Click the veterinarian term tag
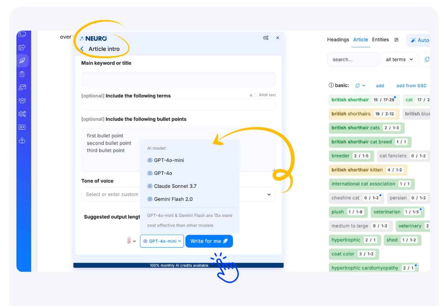Viewport: 448px width, 306px height. pyautogui.click(x=398, y=212)
